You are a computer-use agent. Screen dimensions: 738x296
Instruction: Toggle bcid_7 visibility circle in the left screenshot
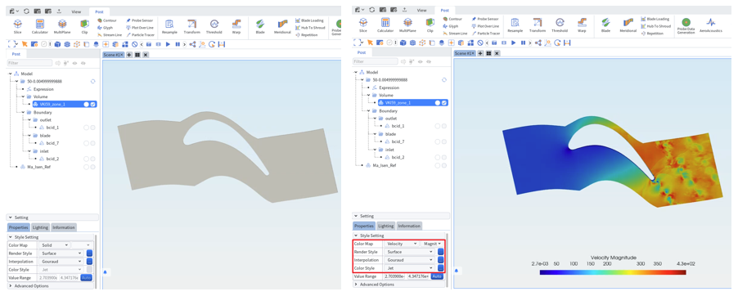(x=86, y=143)
